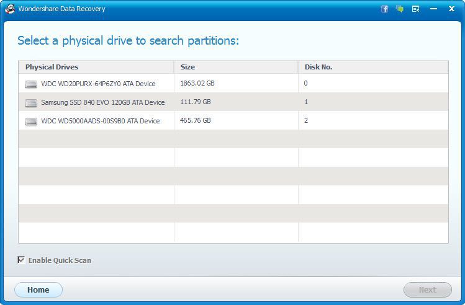Click the Enable Quick Scan label text
465x305 pixels.
[60, 260]
